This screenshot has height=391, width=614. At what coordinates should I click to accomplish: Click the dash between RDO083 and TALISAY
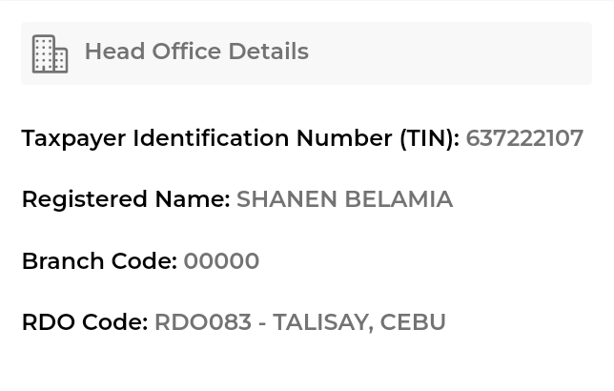pos(262,322)
